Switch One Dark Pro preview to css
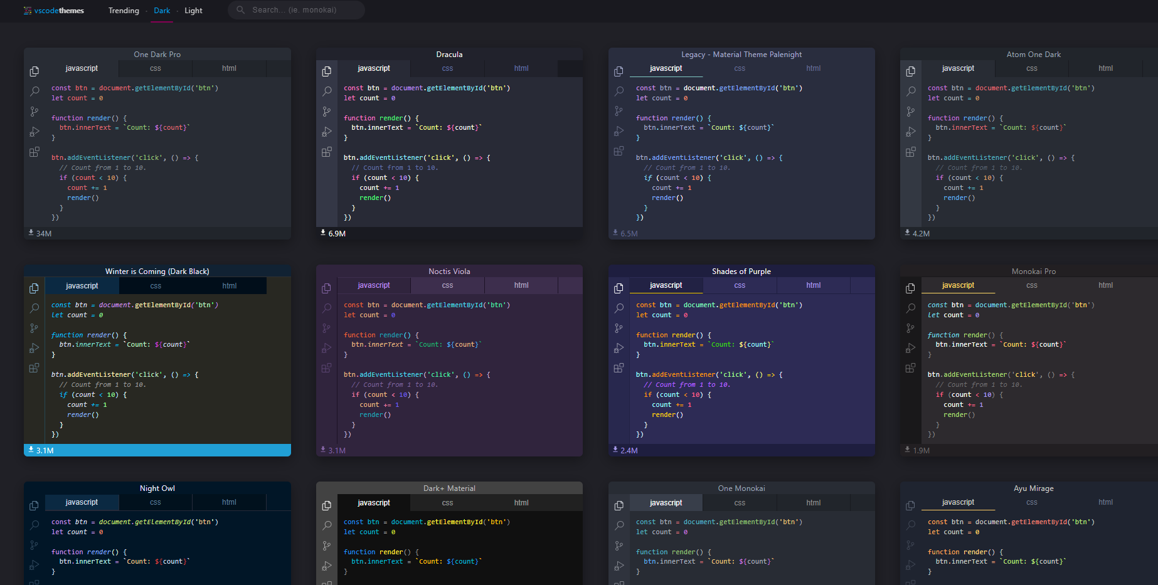This screenshot has width=1158, height=585. pyautogui.click(x=156, y=68)
